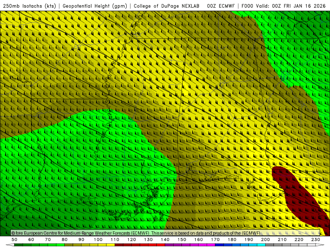Image resolution: width=330 pixels, height=247 pixels.
Task: Select the gray swatch right of 200
Action: [270, 245]
